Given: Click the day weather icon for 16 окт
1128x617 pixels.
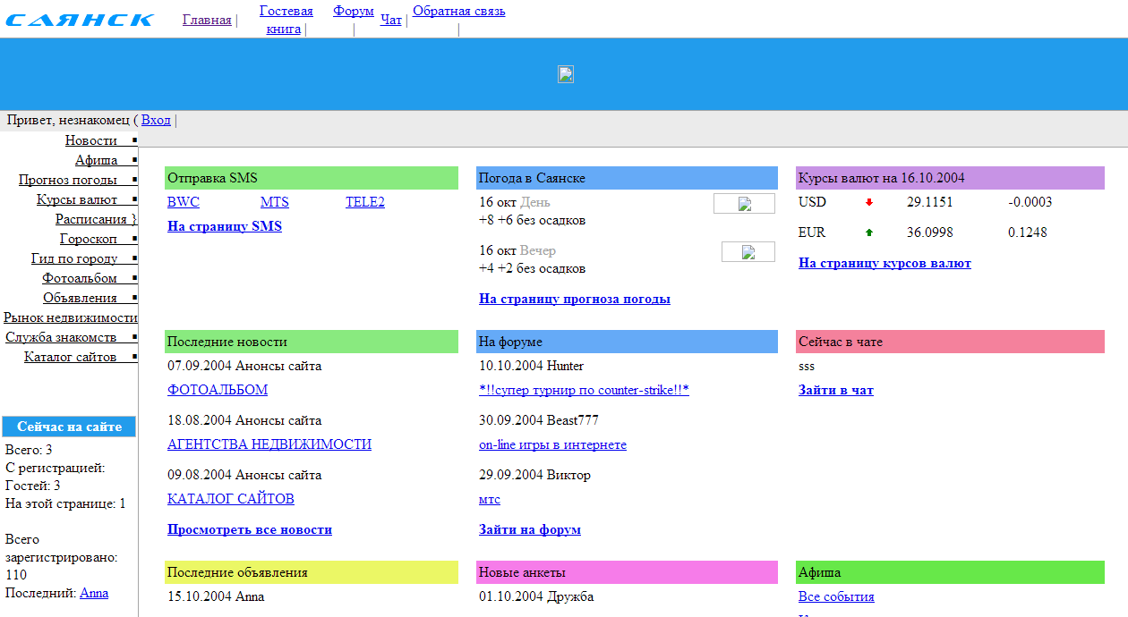Looking at the screenshot, I should click(743, 204).
